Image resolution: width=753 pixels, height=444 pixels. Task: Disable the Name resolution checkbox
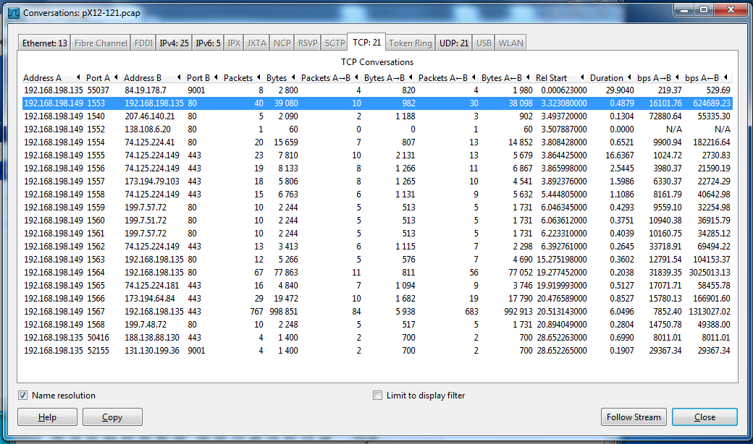(23, 396)
